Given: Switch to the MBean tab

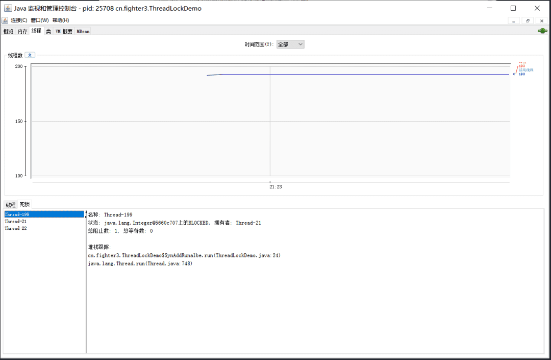Looking at the screenshot, I should 83,31.
